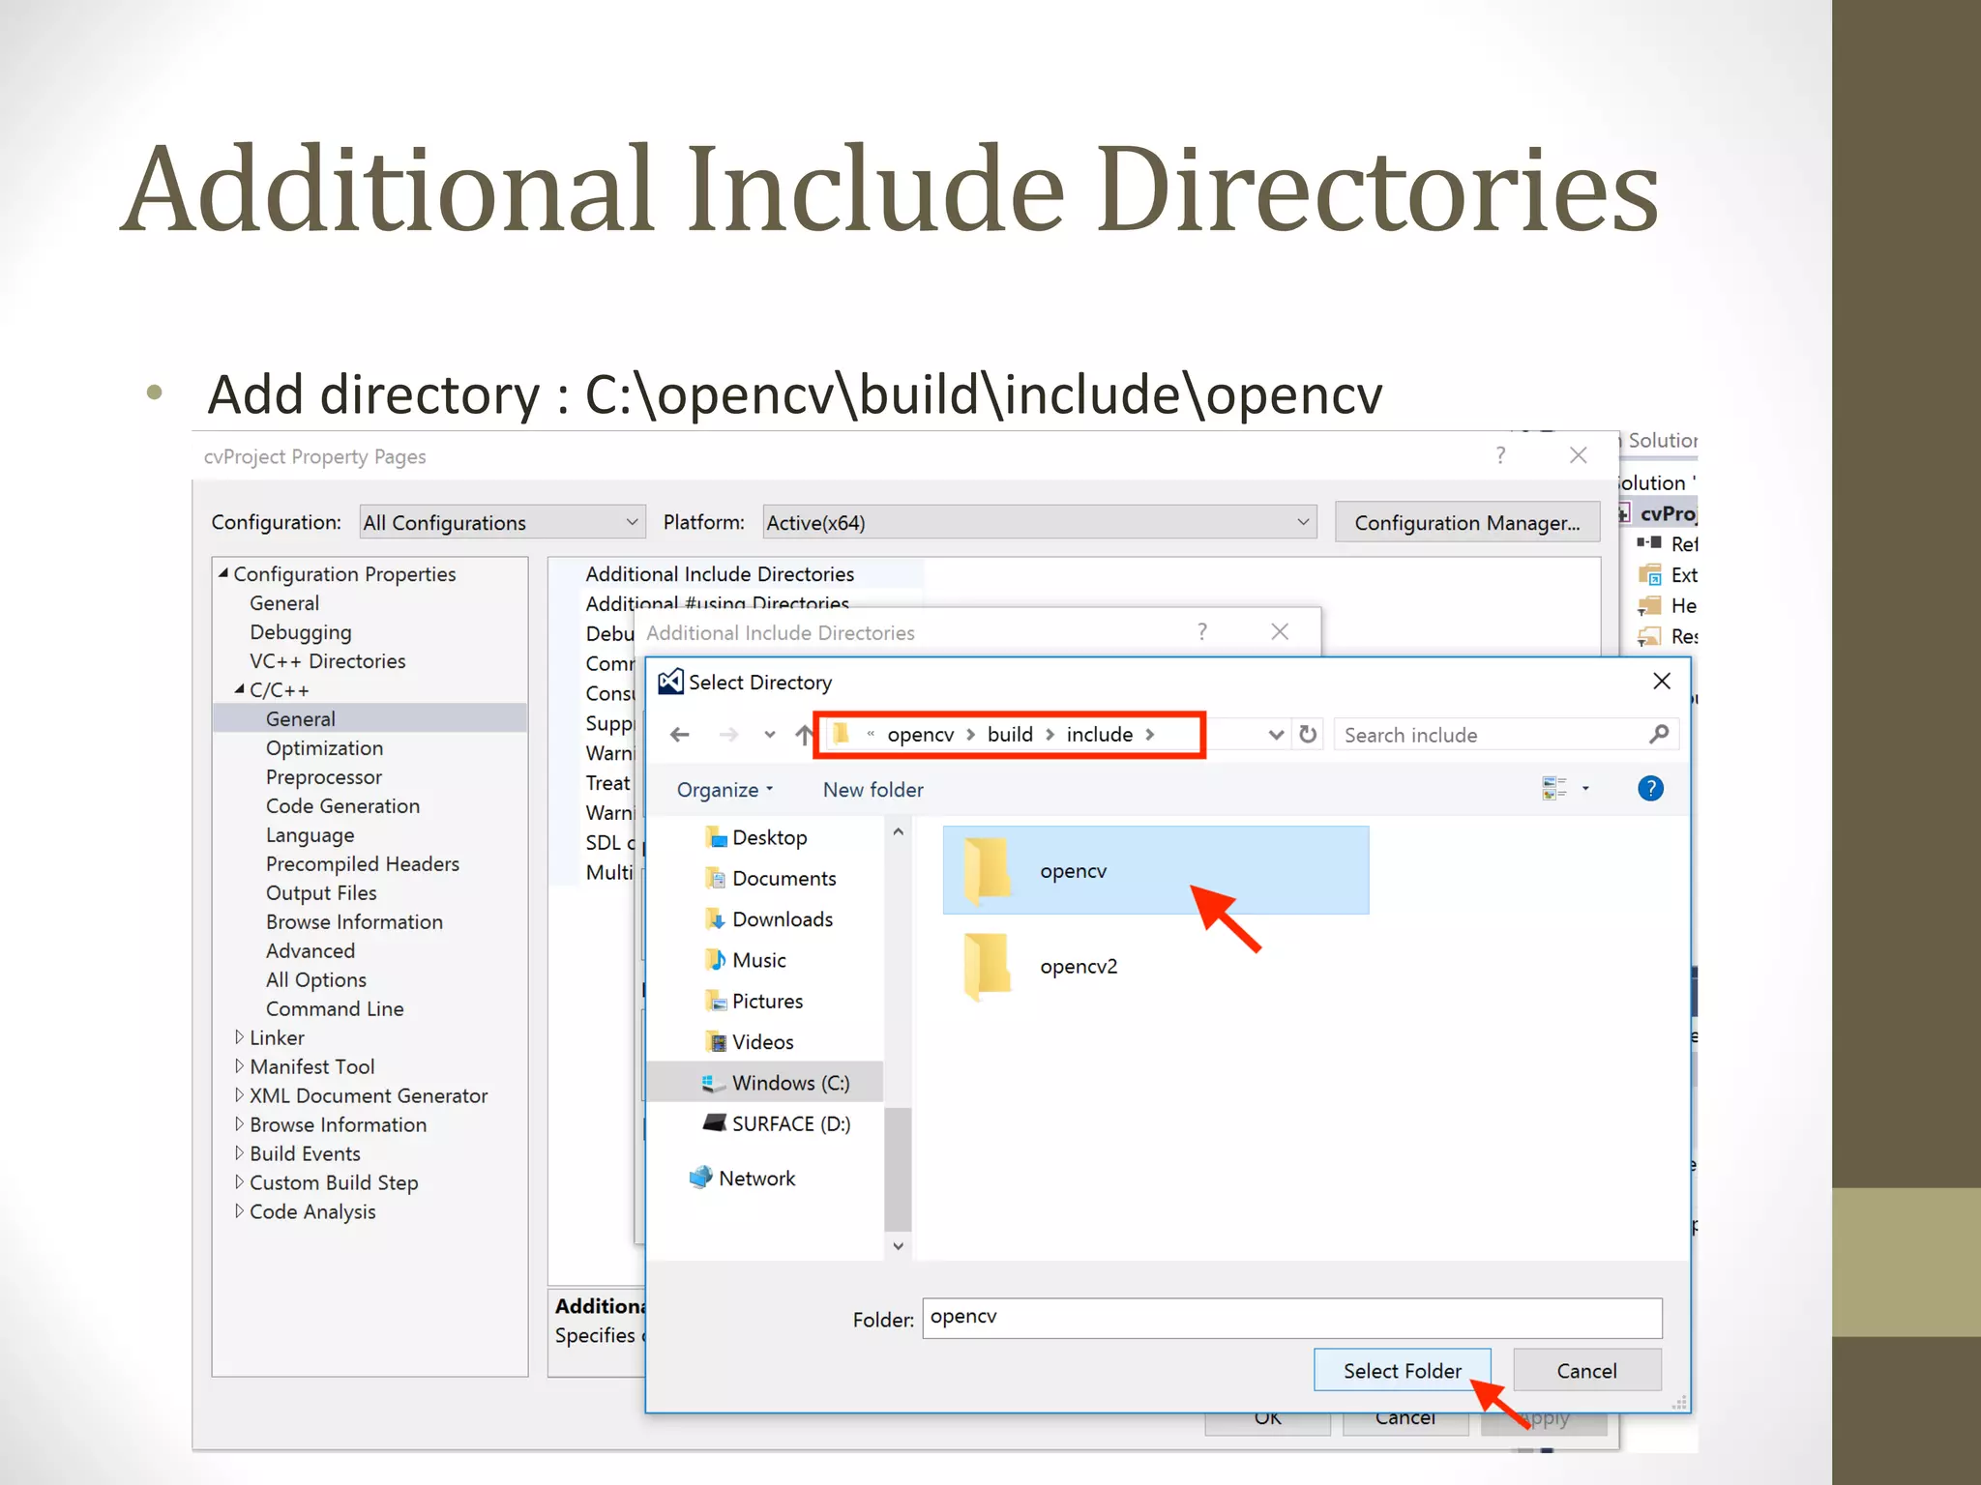Screen dimensions: 1981x1485
Task: Click the Select Folder button
Action: coord(1401,1371)
